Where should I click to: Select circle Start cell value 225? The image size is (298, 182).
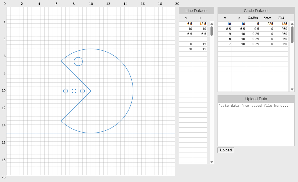pos(267,24)
